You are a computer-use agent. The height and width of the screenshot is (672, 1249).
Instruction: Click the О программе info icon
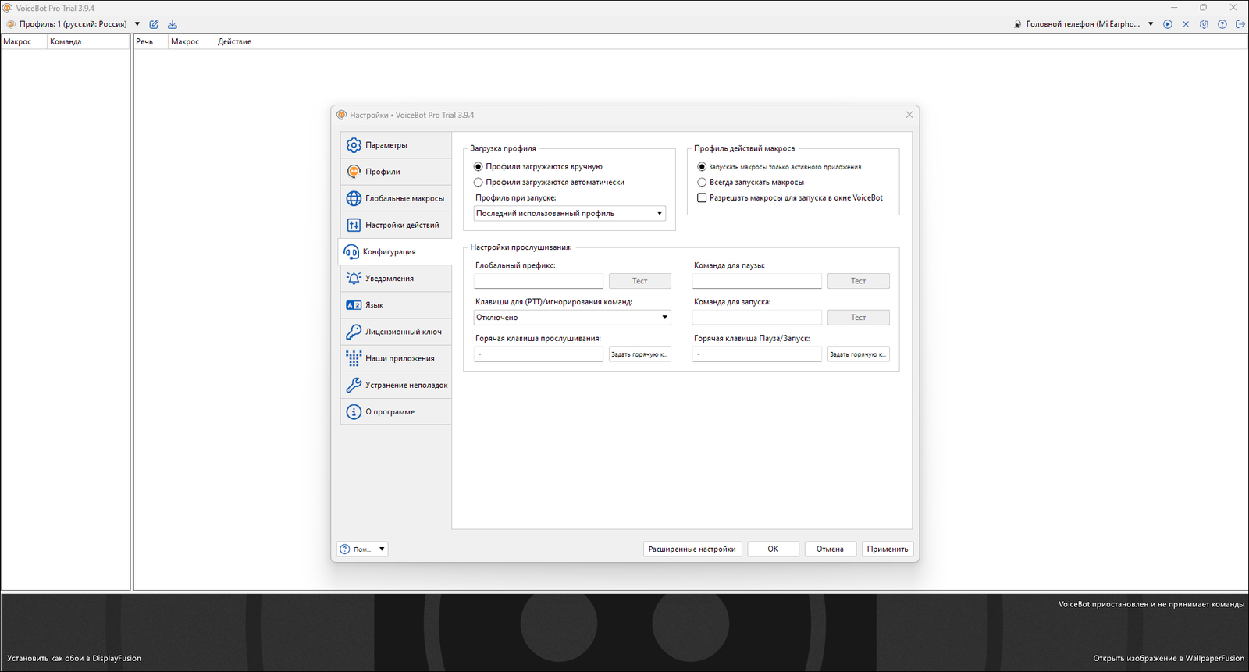coord(354,412)
